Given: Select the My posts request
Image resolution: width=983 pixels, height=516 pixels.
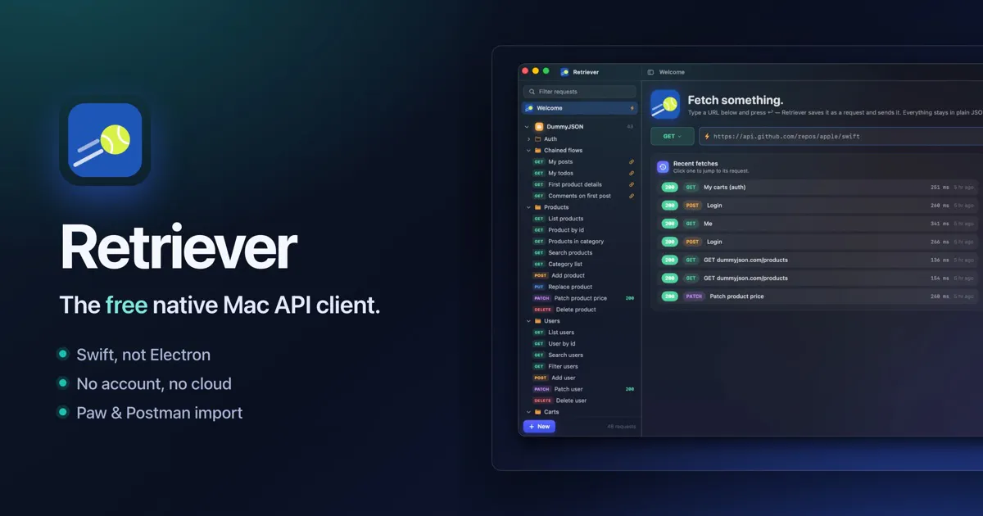Looking at the screenshot, I should (x=579, y=162).
